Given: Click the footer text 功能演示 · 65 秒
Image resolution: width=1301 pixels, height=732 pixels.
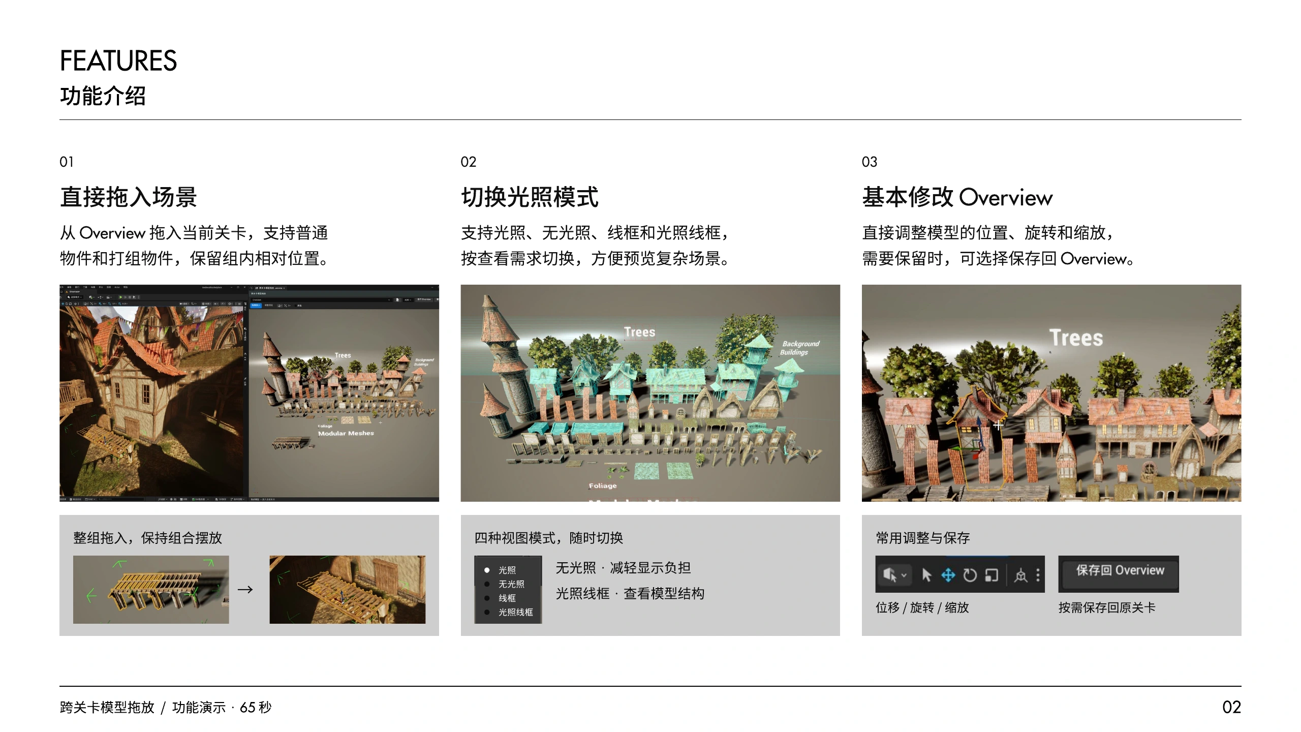Looking at the screenshot, I should pyautogui.click(x=222, y=708).
